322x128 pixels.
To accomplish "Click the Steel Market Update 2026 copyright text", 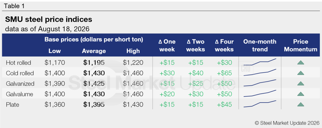I will tap(287, 123).
